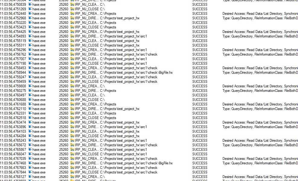The height and width of the screenshot is (181, 298).
Task: Click SUCCESS result in row 11:03:56,4765867
Action: 200,150
